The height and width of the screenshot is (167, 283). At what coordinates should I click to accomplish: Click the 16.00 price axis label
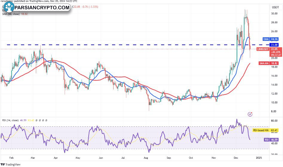(274, 76)
